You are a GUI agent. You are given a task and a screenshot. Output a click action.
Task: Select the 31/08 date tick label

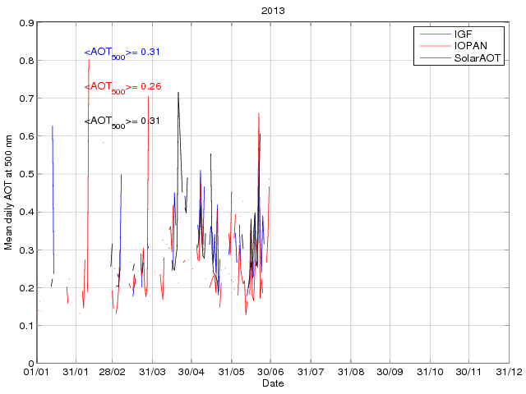[x=351, y=373]
